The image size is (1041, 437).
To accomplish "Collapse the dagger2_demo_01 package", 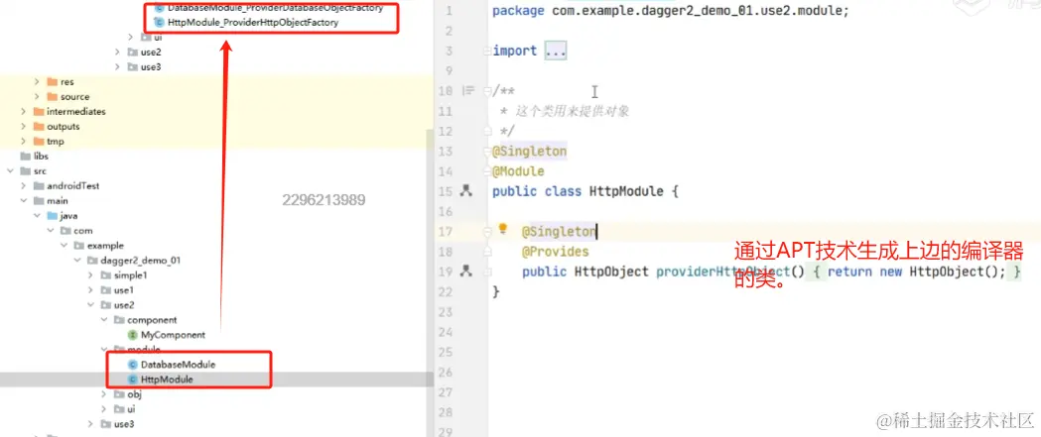I will [x=77, y=261].
